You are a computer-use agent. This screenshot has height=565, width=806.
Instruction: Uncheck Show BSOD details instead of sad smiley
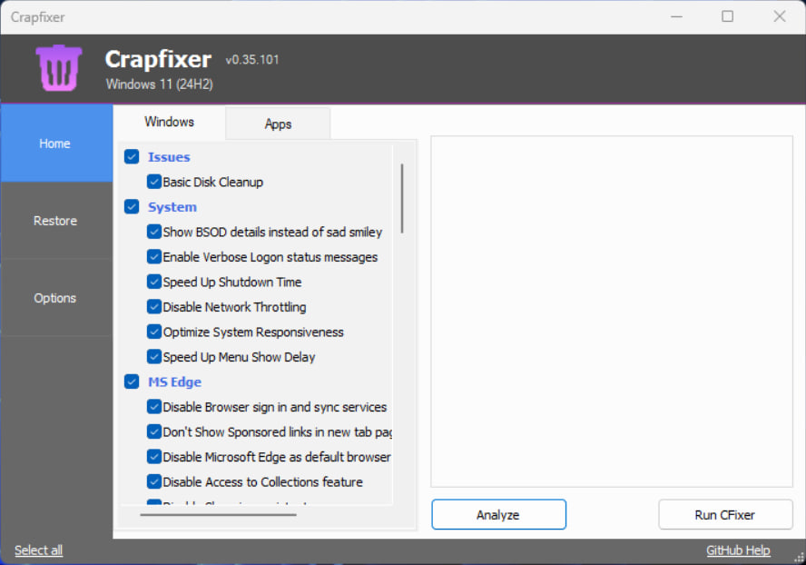pyautogui.click(x=153, y=232)
